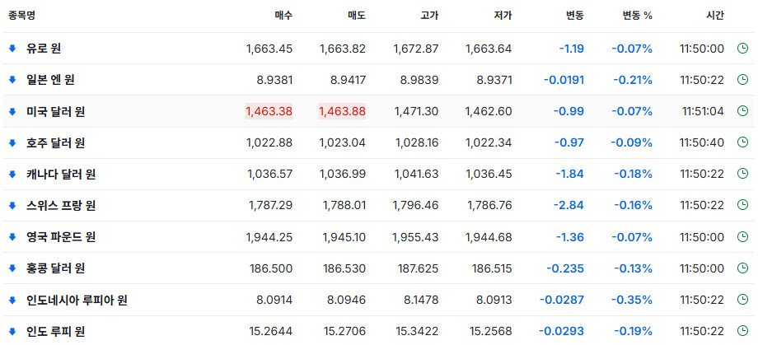Open the 인도네시아 루피아 원 pair link
The image size is (758, 345).
tap(77, 300)
